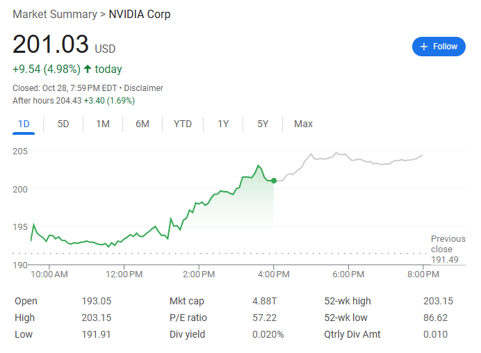
Task: View the 5Y chart range
Action: (263, 124)
